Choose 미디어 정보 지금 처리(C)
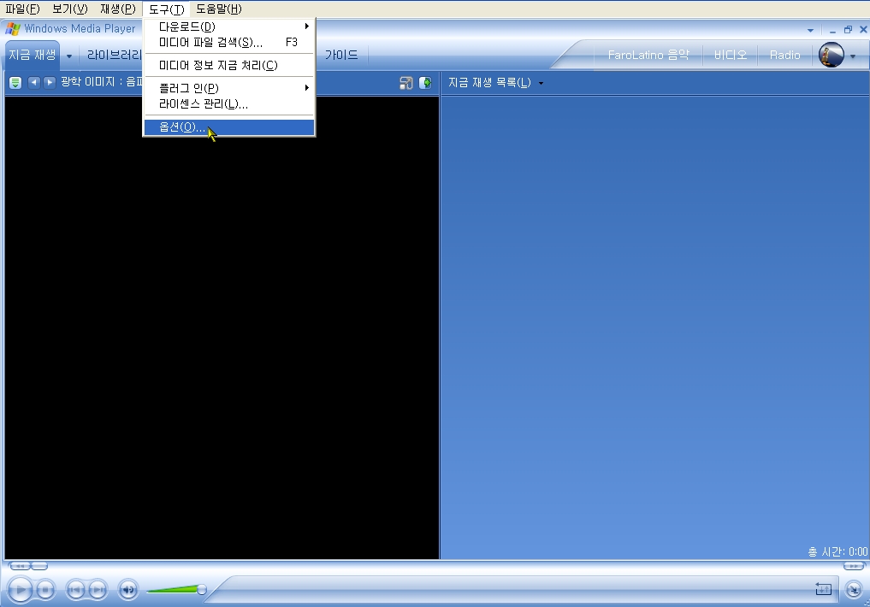The height and width of the screenshot is (607, 870). pyautogui.click(x=229, y=66)
